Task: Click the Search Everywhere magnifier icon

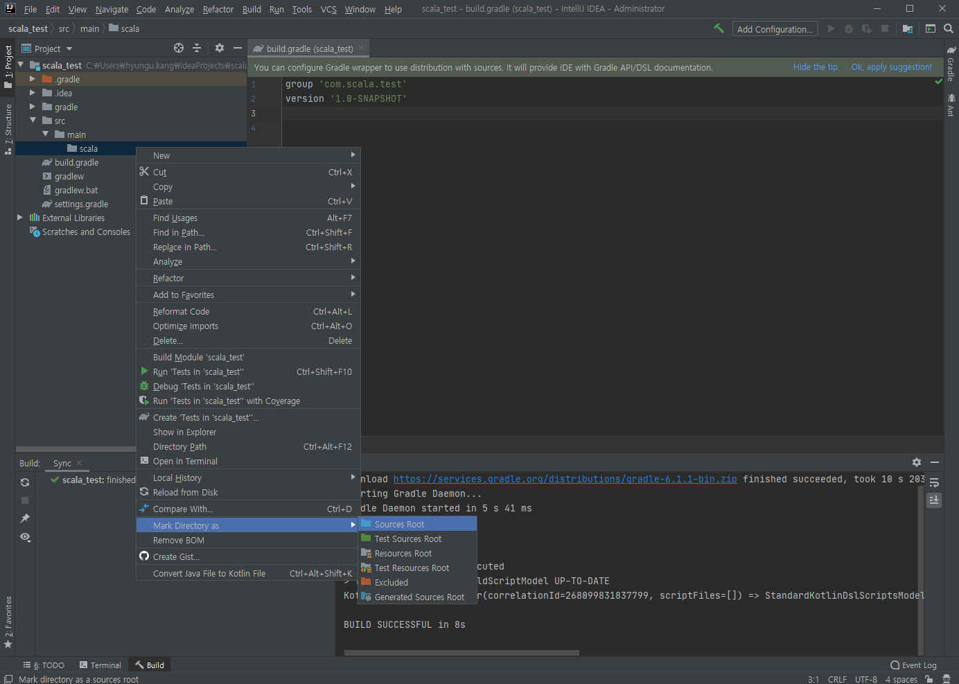Action: click(x=949, y=28)
